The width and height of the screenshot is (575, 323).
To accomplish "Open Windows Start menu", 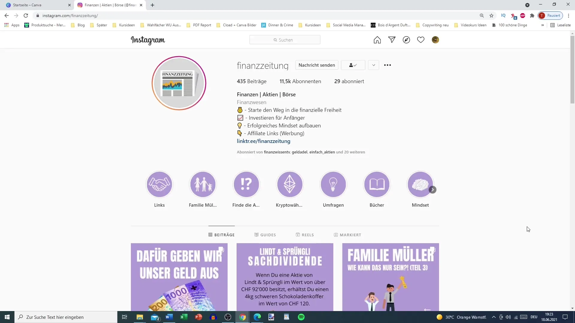I will (7, 317).
